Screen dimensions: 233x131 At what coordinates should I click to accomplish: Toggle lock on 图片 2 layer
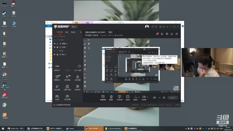[x=57, y=54]
